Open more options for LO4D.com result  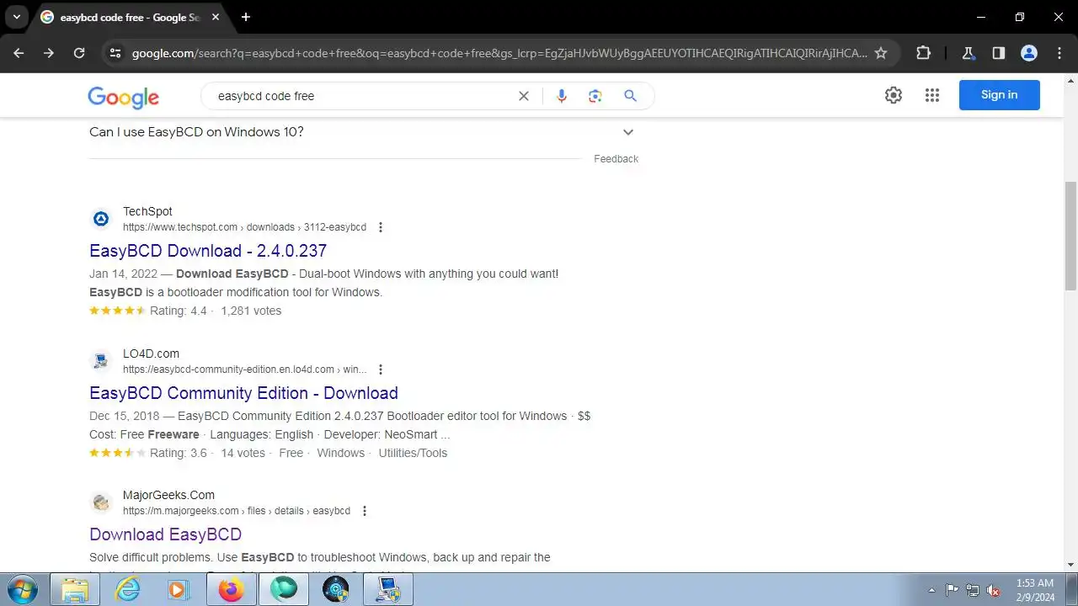click(381, 369)
